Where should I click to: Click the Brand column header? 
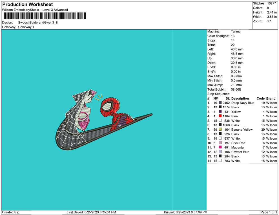click(x=271, y=98)
